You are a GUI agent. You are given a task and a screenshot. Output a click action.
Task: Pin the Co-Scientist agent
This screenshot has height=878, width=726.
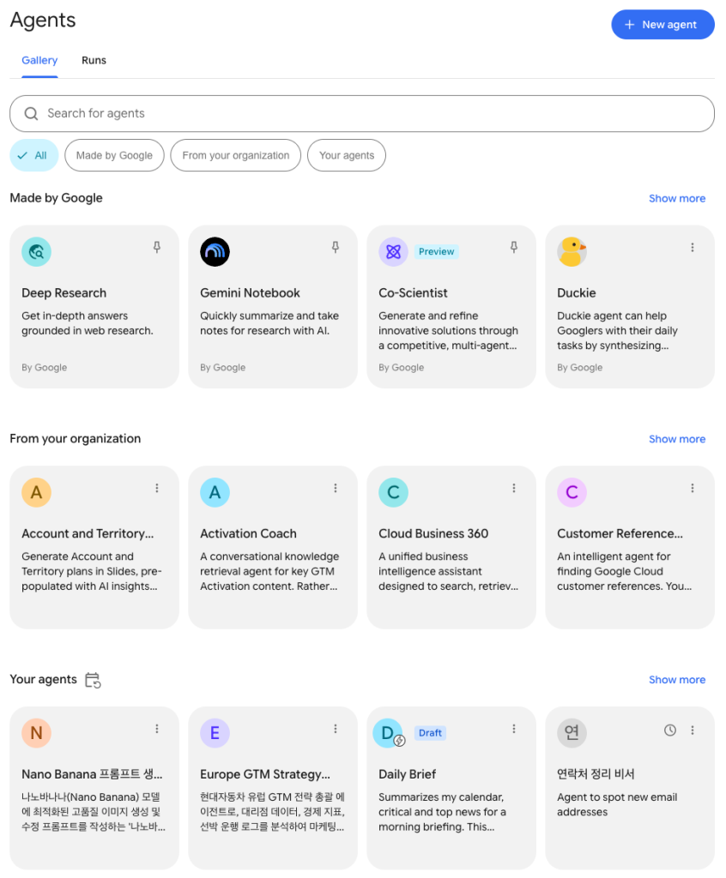click(513, 247)
